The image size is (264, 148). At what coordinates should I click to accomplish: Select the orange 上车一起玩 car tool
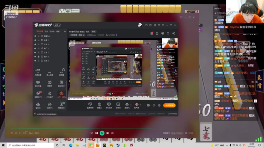(61, 95)
